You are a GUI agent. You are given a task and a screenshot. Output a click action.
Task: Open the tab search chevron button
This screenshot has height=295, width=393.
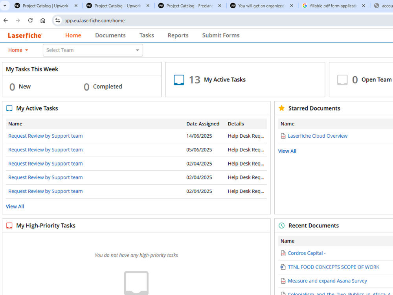pyautogui.click(x=5, y=6)
